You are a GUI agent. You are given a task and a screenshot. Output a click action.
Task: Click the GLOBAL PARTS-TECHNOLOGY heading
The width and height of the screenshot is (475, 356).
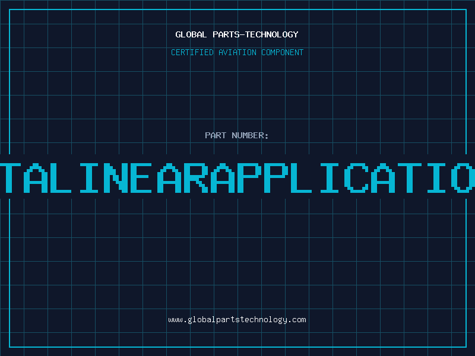point(237,34)
